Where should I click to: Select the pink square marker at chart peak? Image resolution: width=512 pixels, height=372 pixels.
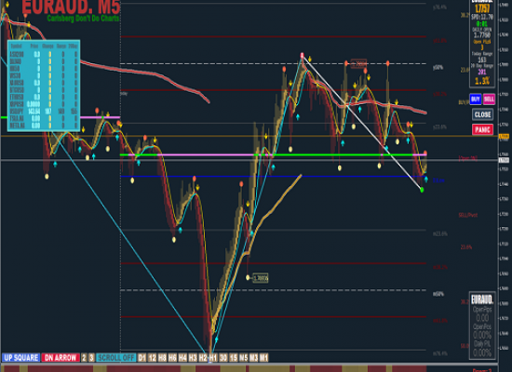click(x=302, y=55)
